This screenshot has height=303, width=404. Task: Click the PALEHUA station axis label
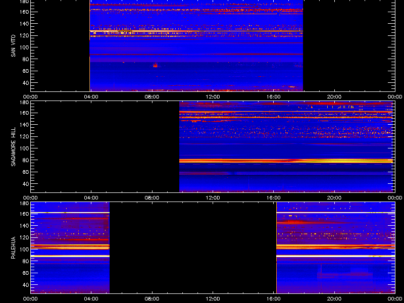(x=14, y=247)
